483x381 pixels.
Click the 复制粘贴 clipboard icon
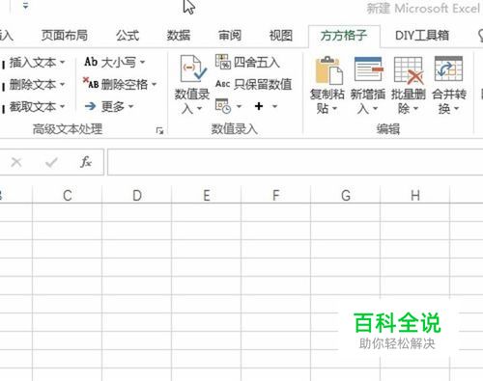pyautogui.click(x=328, y=70)
